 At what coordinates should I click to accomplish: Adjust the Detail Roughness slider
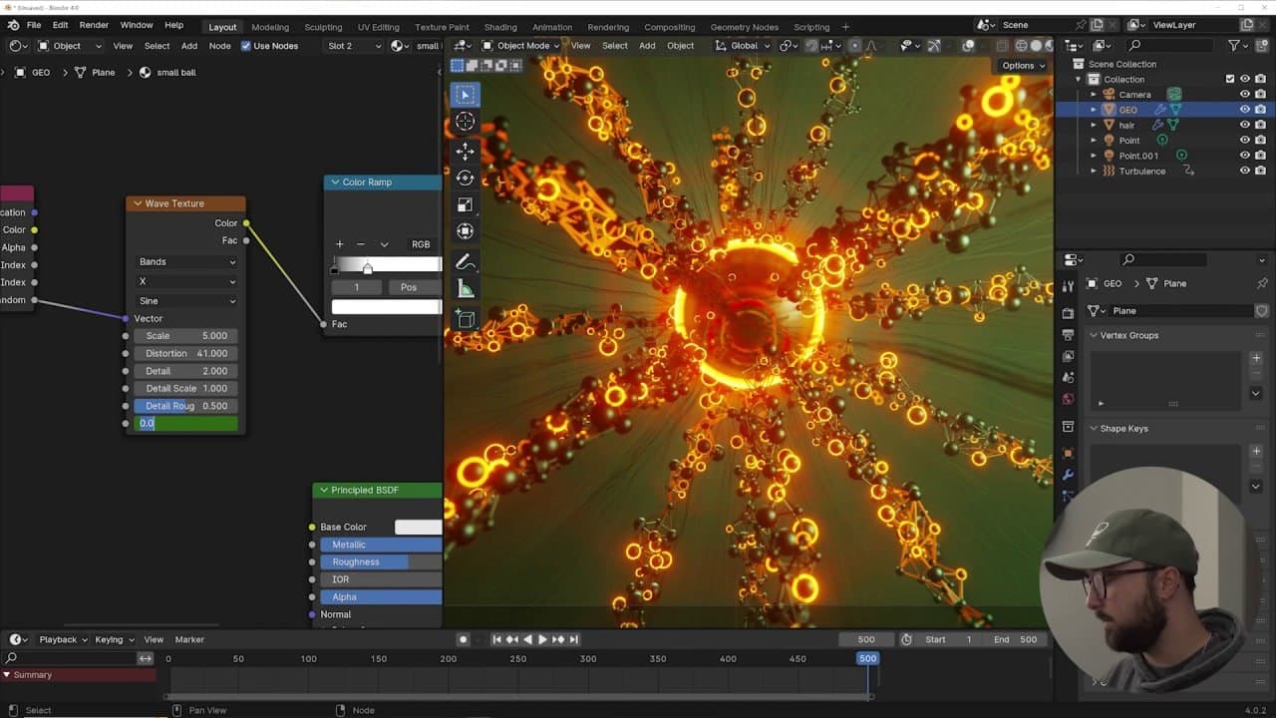(x=186, y=406)
